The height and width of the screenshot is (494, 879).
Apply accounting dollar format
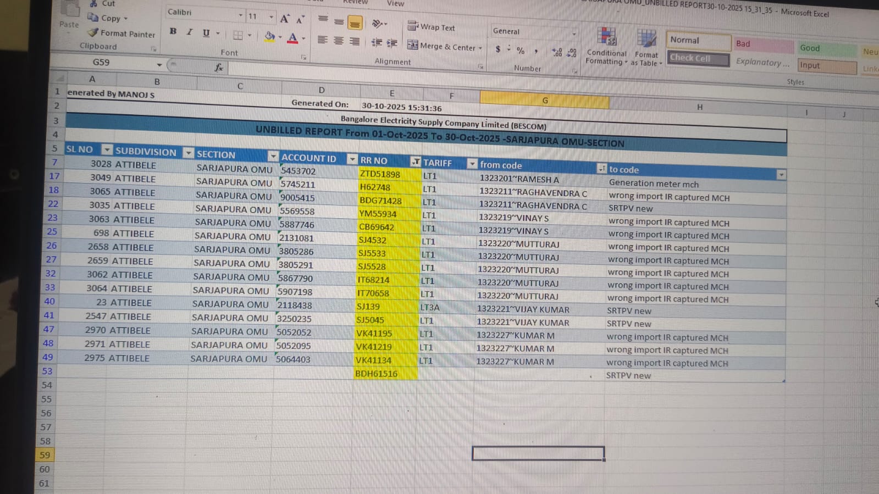click(x=498, y=49)
